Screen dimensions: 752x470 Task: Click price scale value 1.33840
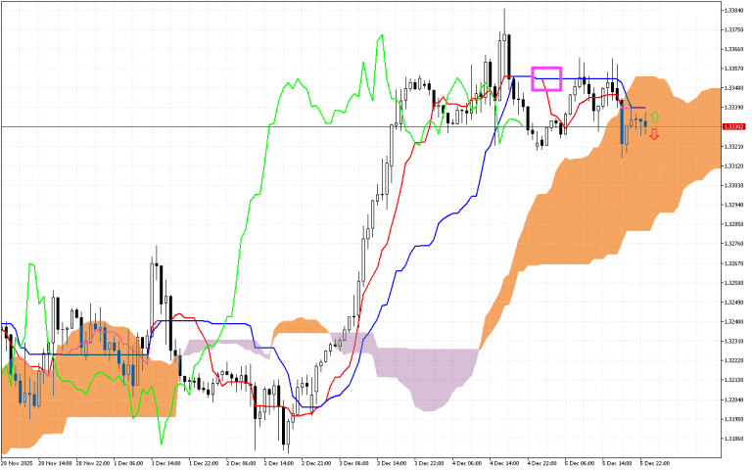coord(733,10)
